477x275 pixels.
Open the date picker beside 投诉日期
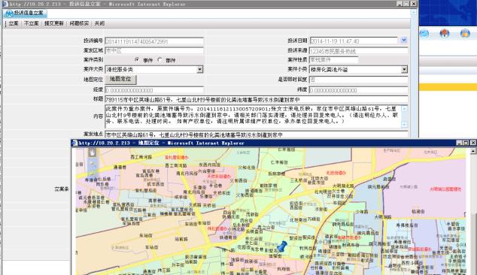[x=403, y=40]
